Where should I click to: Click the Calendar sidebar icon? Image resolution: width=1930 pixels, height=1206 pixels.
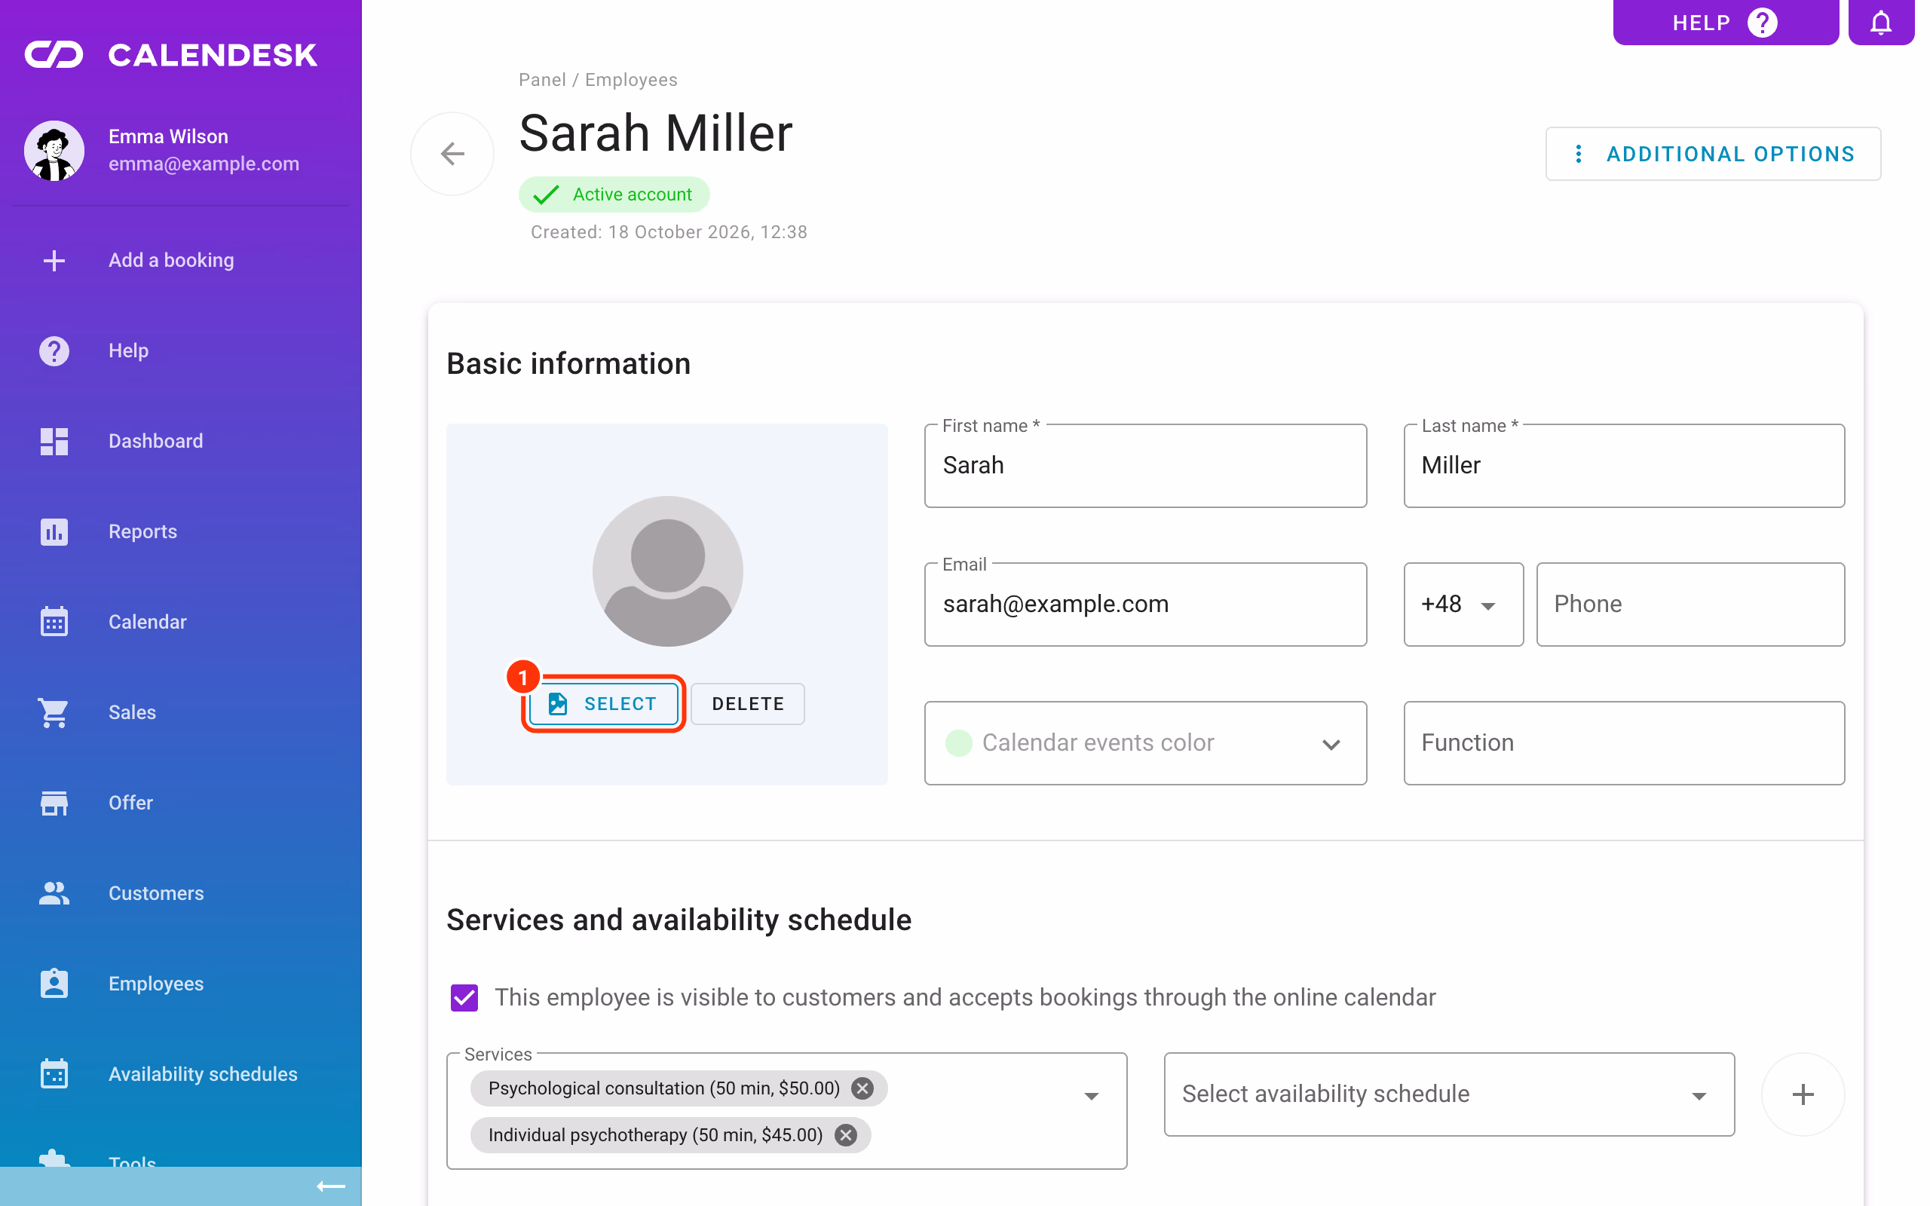54,621
